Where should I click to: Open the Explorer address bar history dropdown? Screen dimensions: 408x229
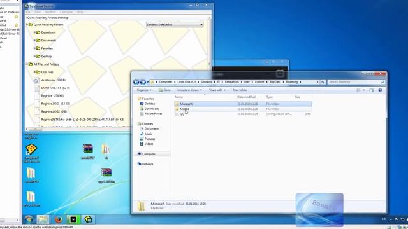(317, 82)
